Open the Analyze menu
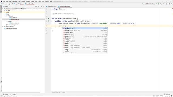The image size is (173, 97). click(x=23, y=1)
